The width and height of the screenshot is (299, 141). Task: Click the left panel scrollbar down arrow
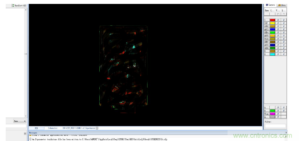(x=26, y=116)
